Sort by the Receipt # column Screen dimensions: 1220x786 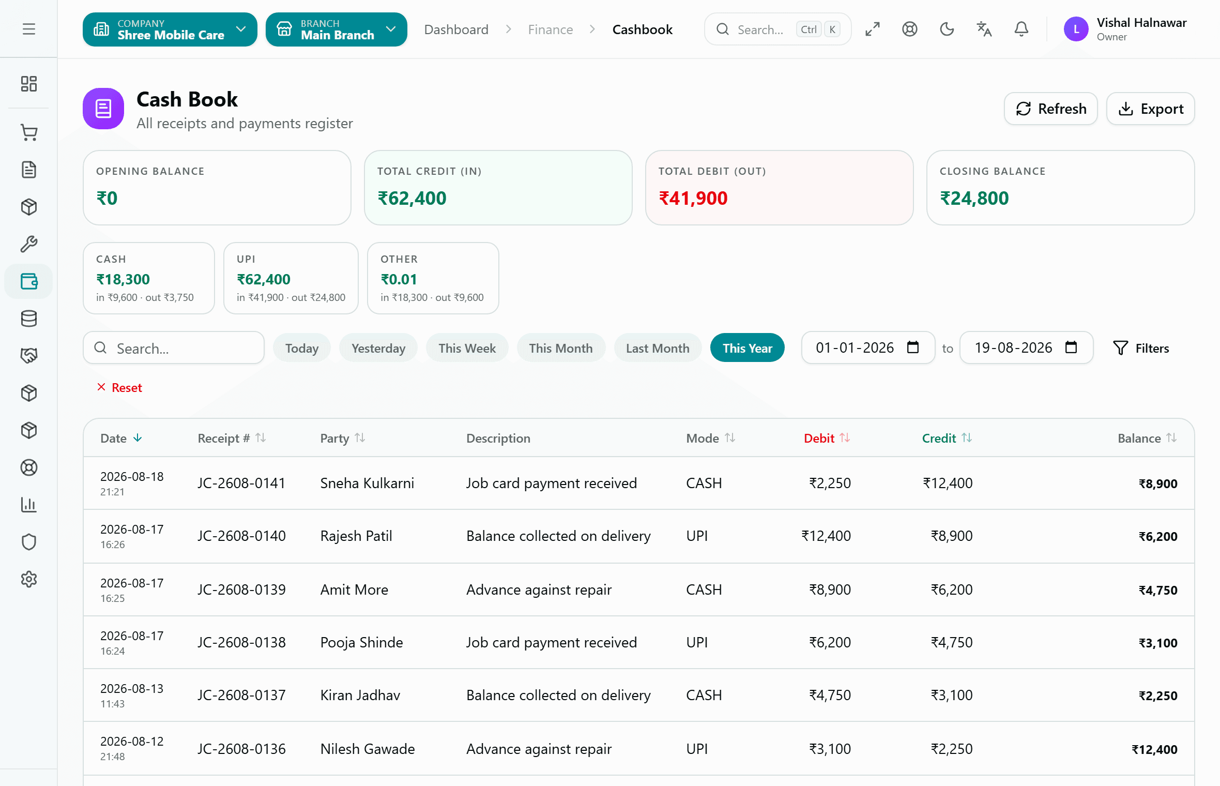point(261,438)
